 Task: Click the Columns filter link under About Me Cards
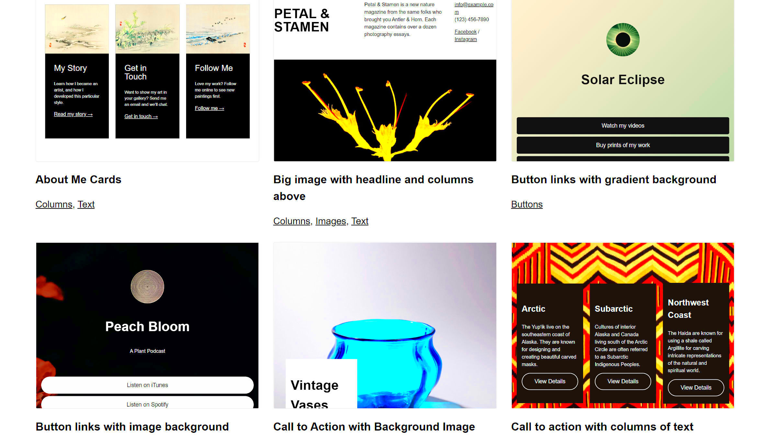pyautogui.click(x=53, y=204)
